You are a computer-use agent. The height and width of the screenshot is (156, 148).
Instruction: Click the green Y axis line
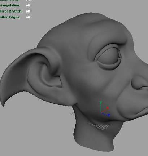[101, 108]
